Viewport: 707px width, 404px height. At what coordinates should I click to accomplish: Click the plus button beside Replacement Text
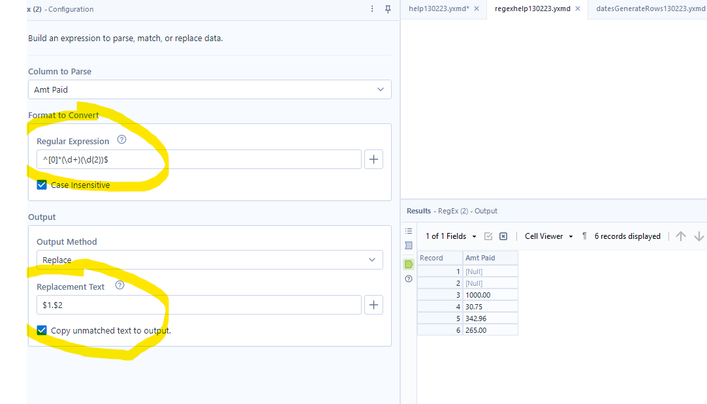(373, 304)
